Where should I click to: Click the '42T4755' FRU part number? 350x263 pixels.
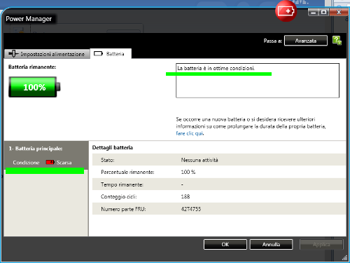point(191,209)
